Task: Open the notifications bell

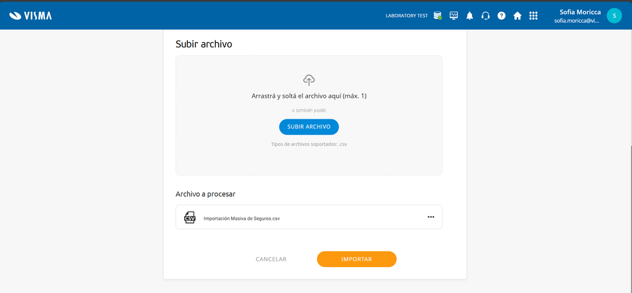Action: pos(469,16)
